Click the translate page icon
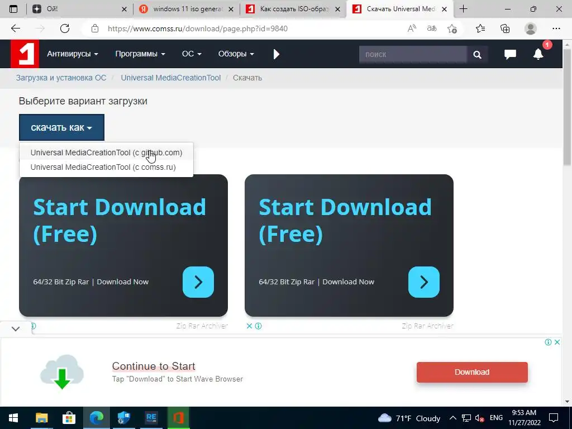Image resolution: width=572 pixels, height=429 pixels. [432, 28]
